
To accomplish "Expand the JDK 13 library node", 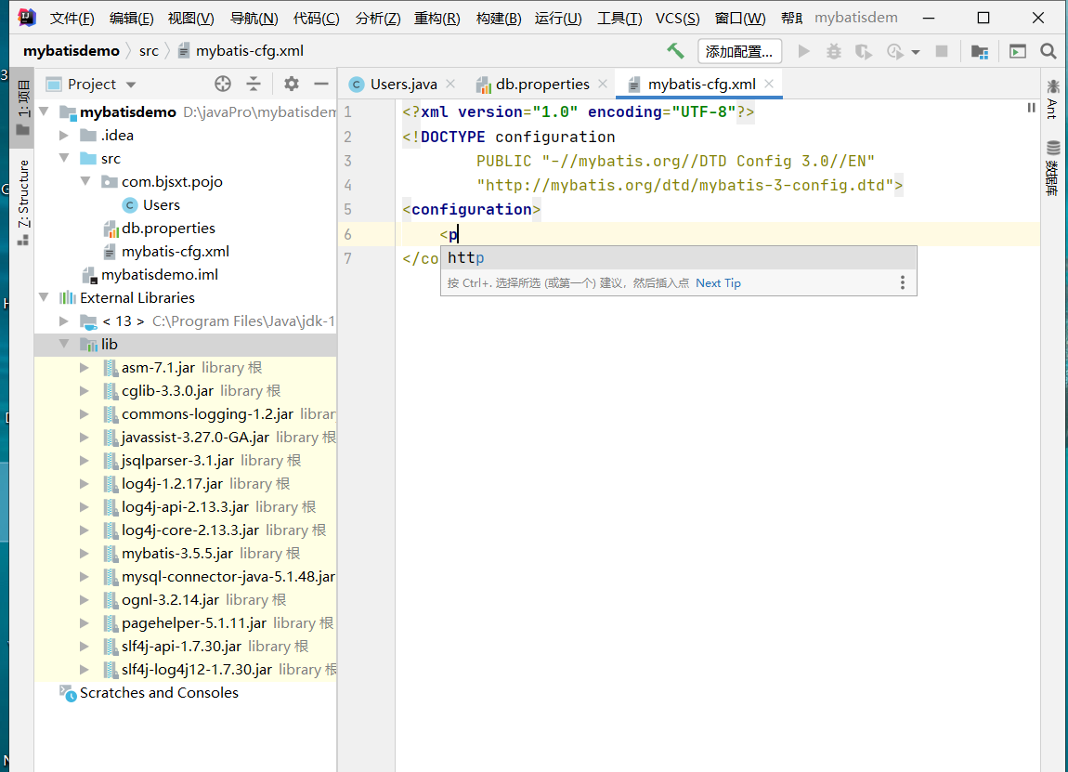I will click(64, 321).
